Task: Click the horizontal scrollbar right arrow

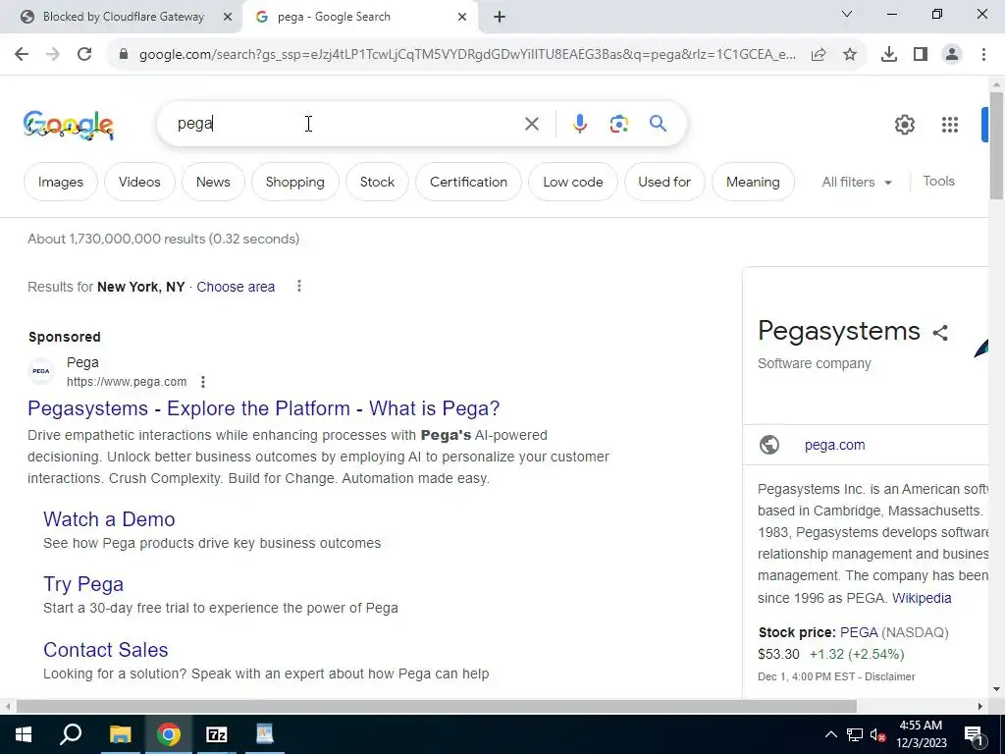Action: click(980, 707)
